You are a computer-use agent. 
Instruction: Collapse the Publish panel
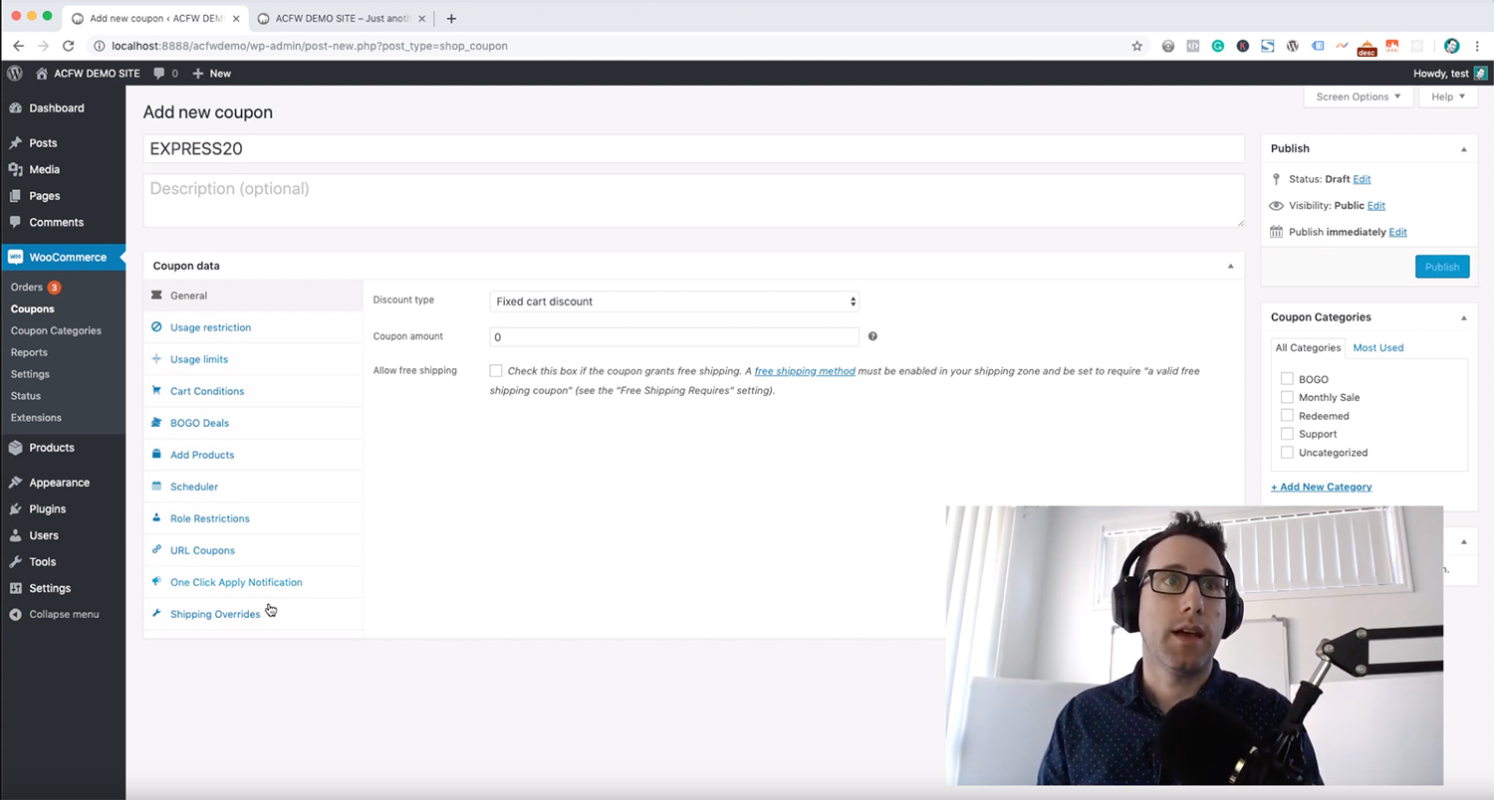point(1463,149)
